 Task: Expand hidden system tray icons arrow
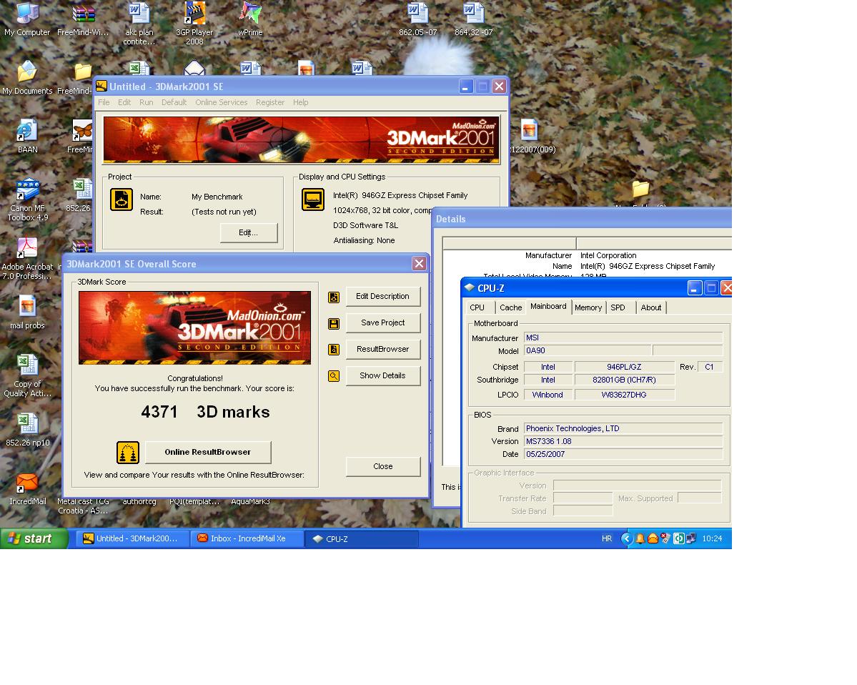[627, 538]
